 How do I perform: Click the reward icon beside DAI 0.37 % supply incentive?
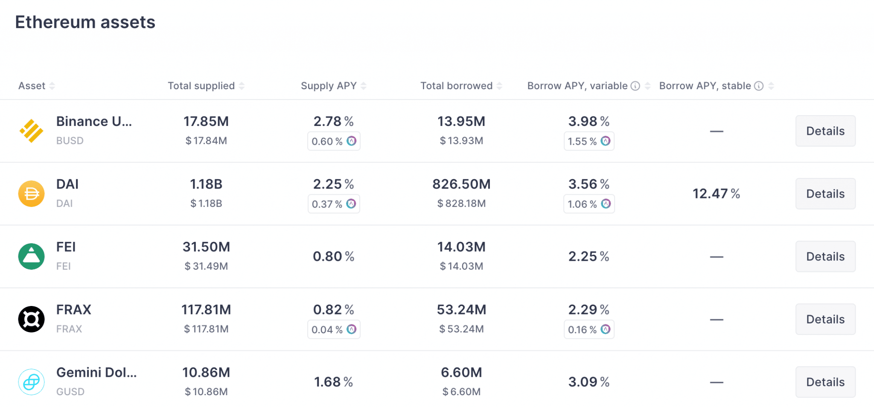[351, 204]
